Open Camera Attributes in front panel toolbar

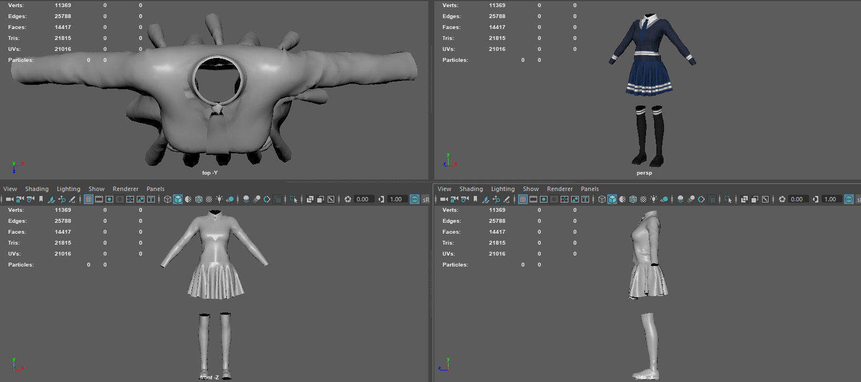(x=30, y=199)
